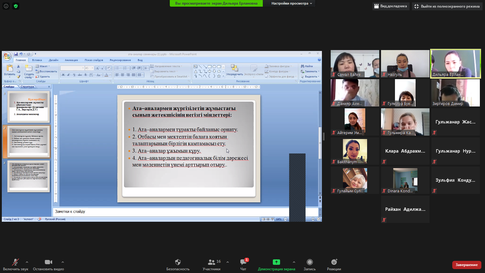Open the meeting info icon

[6, 6]
